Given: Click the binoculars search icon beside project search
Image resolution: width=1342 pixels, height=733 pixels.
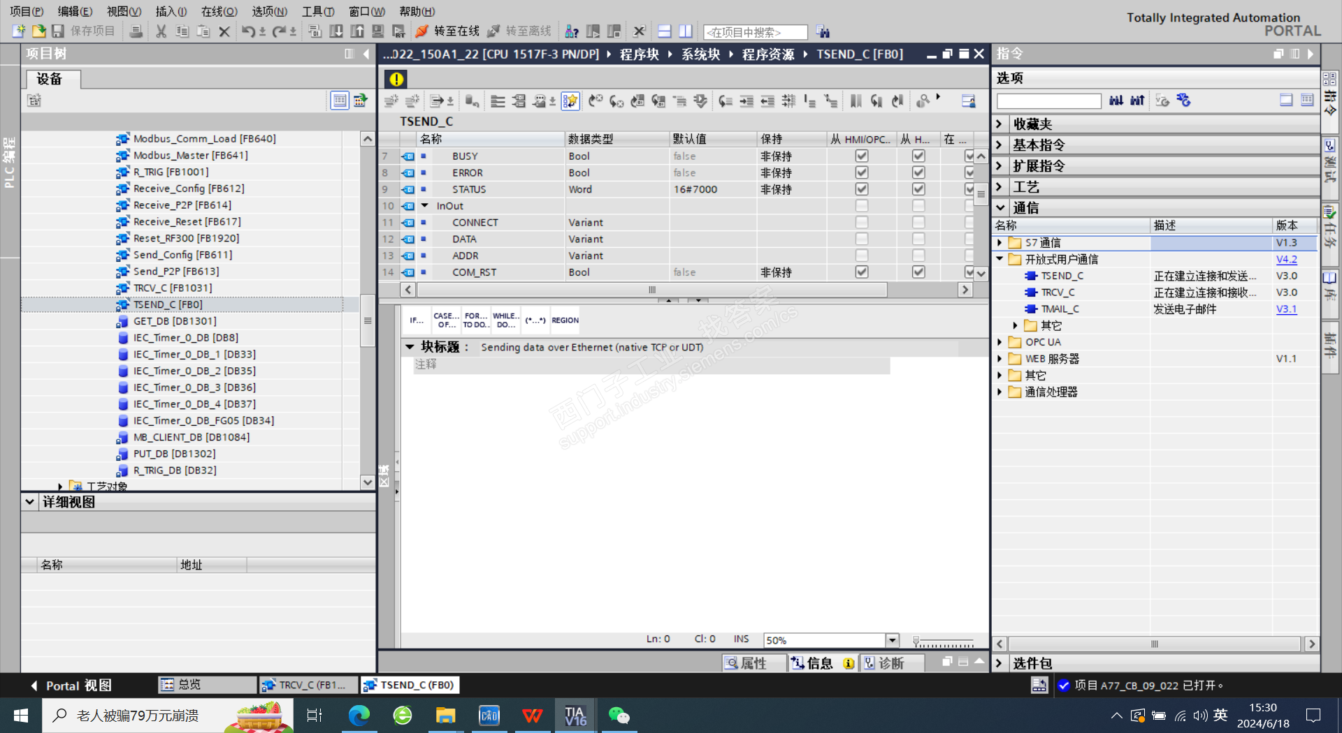Looking at the screenshot, I should click(823, 31).
